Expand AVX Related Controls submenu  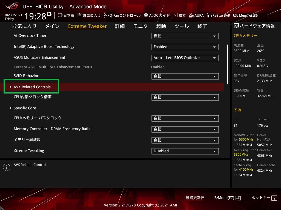[112, 87]
